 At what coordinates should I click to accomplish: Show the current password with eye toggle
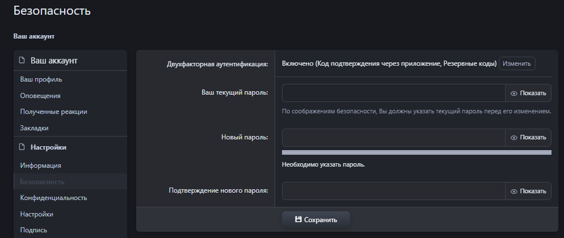tap(528, 93)
